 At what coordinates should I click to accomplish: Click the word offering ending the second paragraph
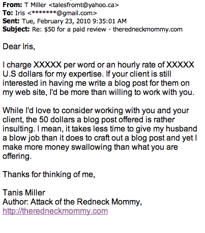click(17, 156)
